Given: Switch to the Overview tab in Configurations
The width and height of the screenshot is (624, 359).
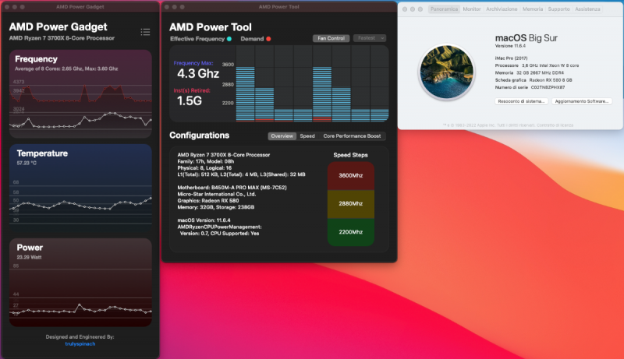Looking at the screenshot, I should (282, 136).
